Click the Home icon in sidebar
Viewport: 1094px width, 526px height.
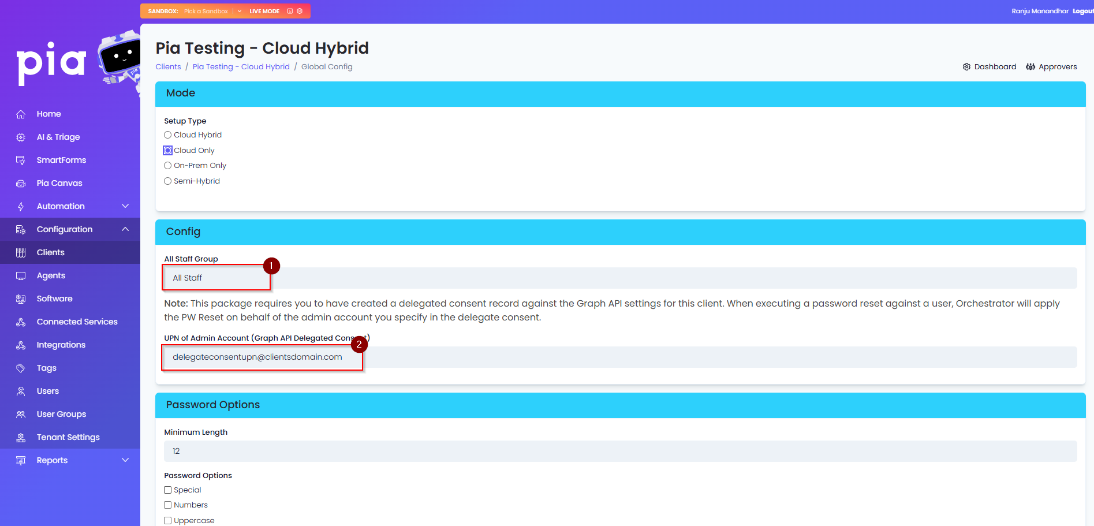click(x=21, y=114)
